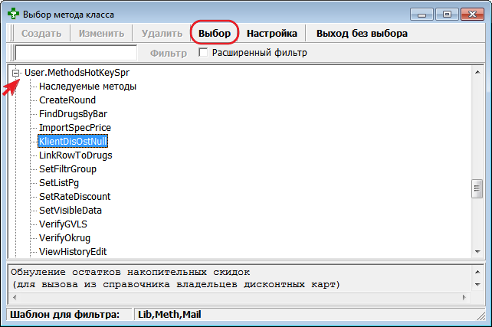Screen dimensions: 492x327
Task: Click the highlighted KlientDisOstNull method
Action: click(x=74, y=141)
